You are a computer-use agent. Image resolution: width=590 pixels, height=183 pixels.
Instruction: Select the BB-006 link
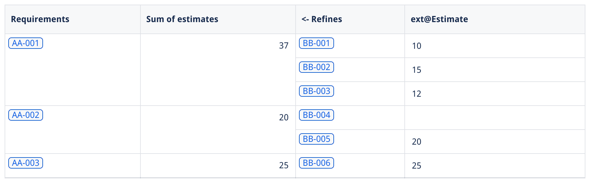316,163
